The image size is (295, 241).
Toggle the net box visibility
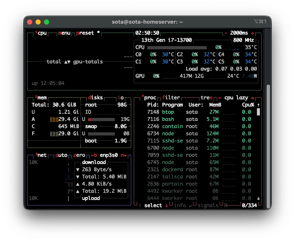[x=41, y=155]
